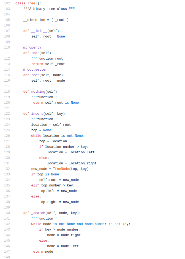The height and width of the screenshot is (259, 185).
Task: Click the '@property' decorator
Action: tap(32, 47)
